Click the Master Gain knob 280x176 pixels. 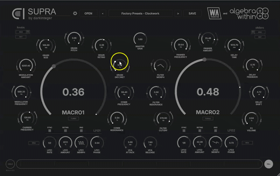(x=140, y=39)
